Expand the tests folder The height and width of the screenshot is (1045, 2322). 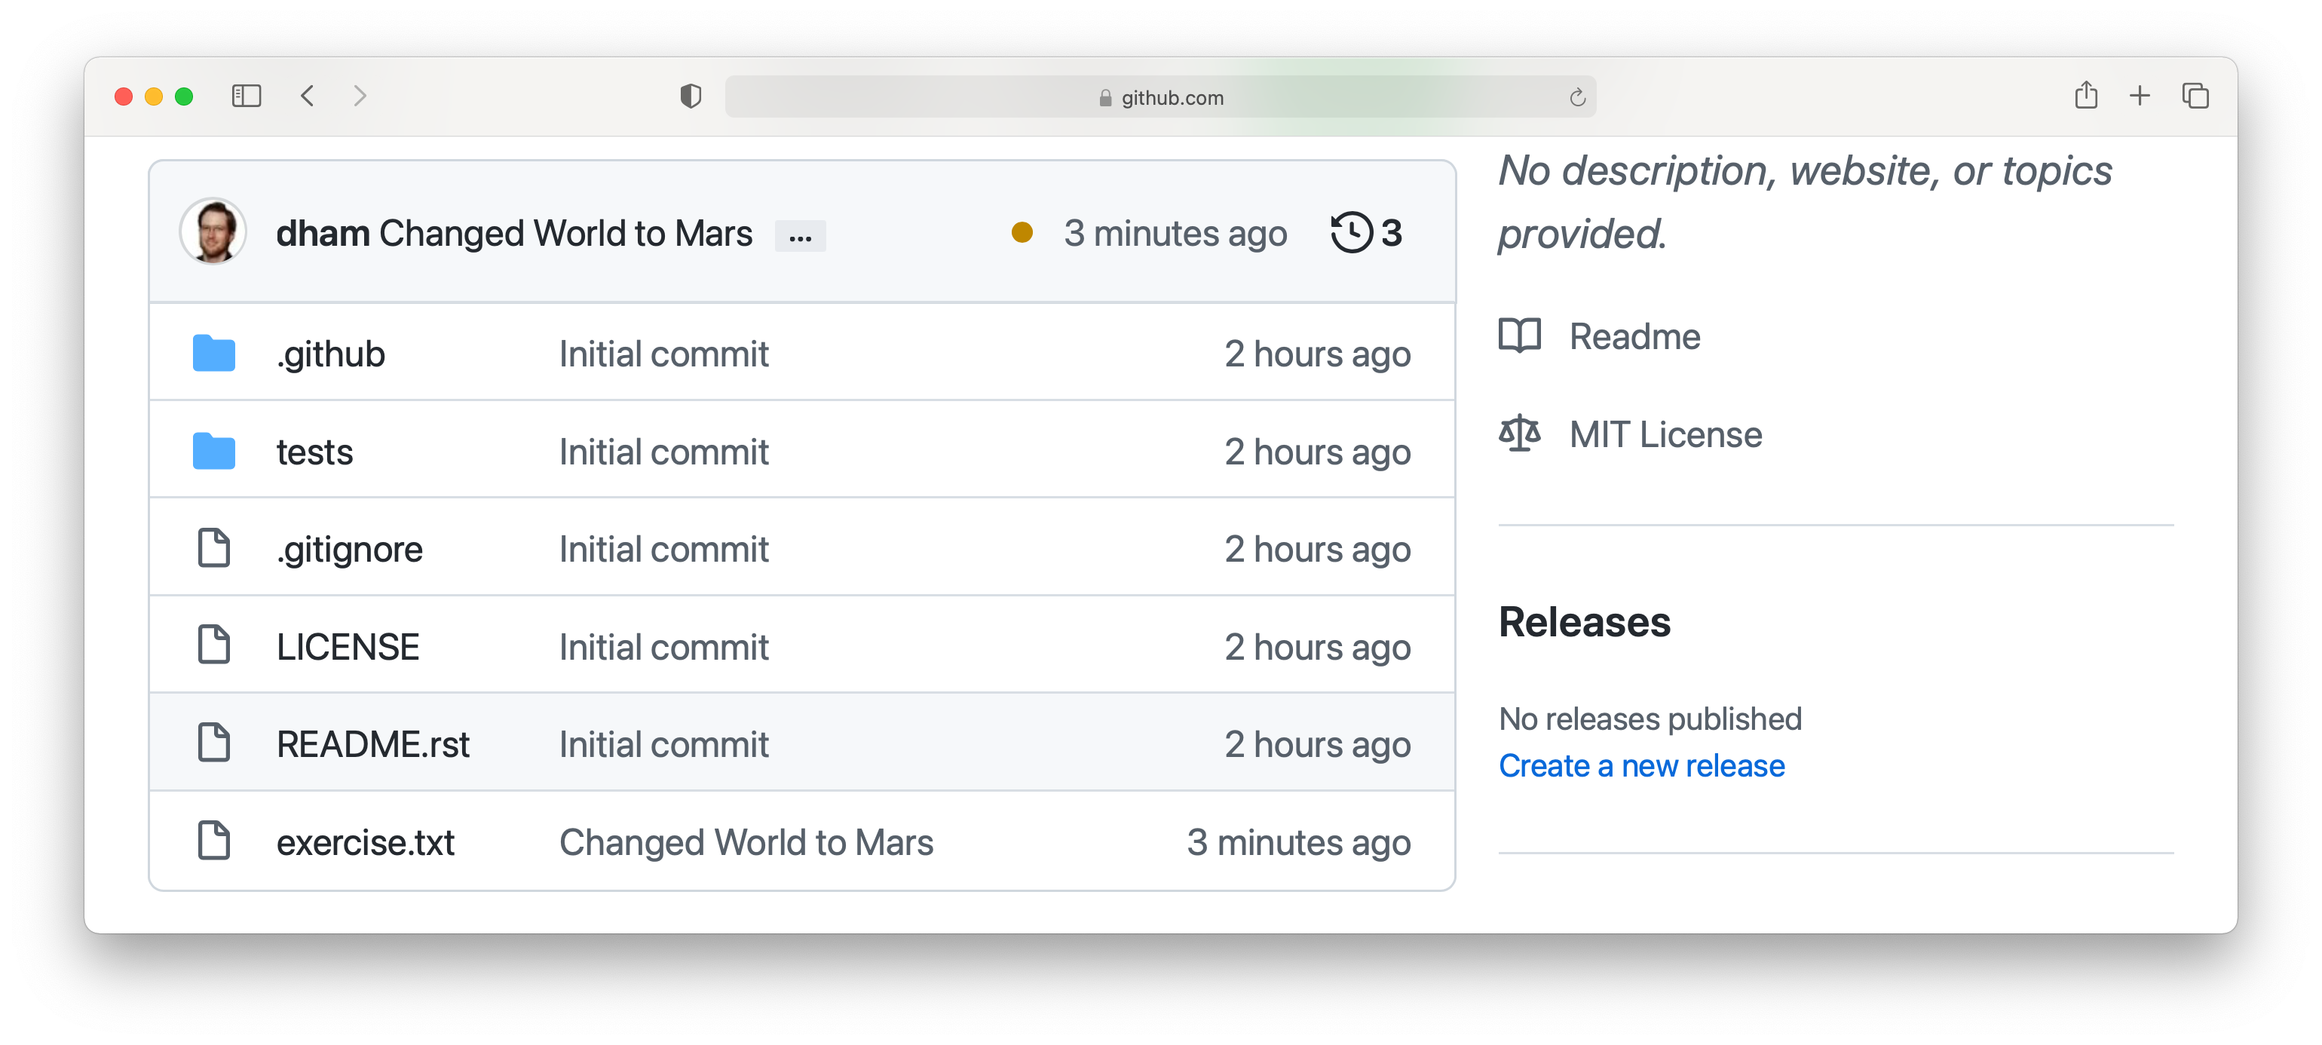[312, 450]
